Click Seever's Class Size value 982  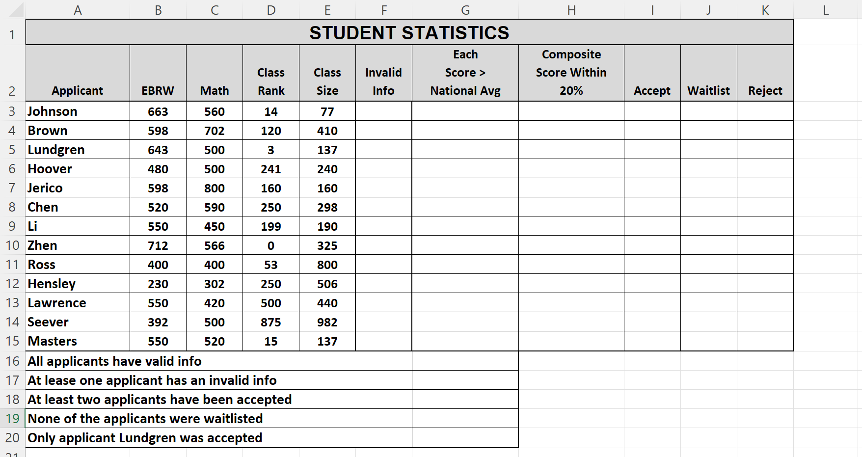(x=327, y=322)
